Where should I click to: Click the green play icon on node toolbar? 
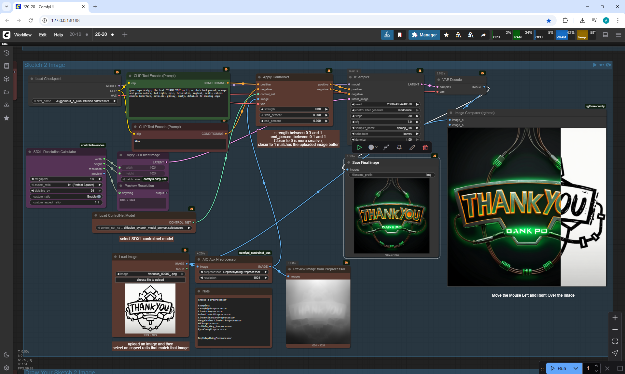point(359,148)
